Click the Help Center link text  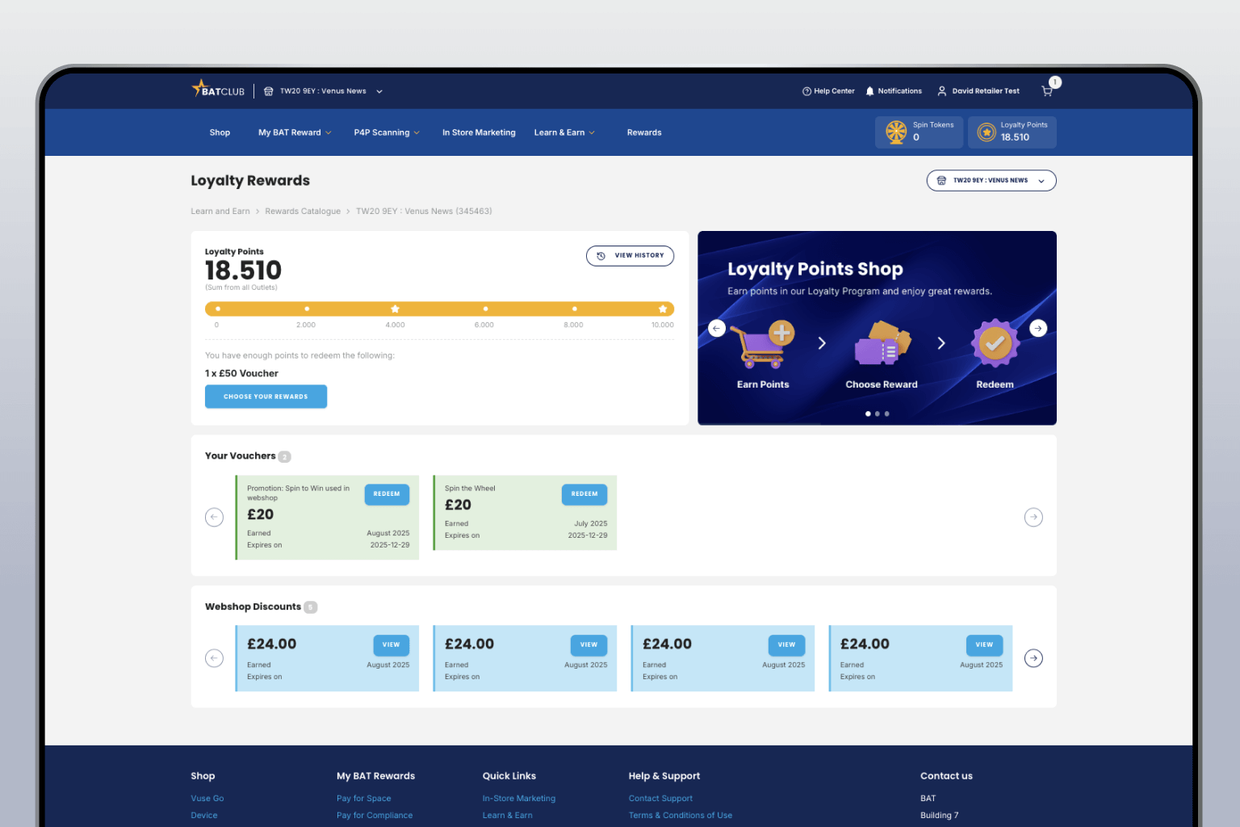click(834, 91)
